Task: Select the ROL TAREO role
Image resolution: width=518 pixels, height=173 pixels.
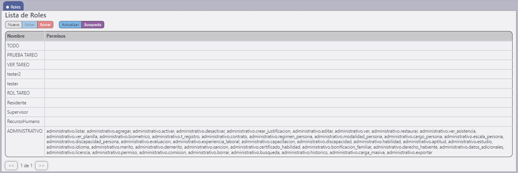Action: coord(18,93)
